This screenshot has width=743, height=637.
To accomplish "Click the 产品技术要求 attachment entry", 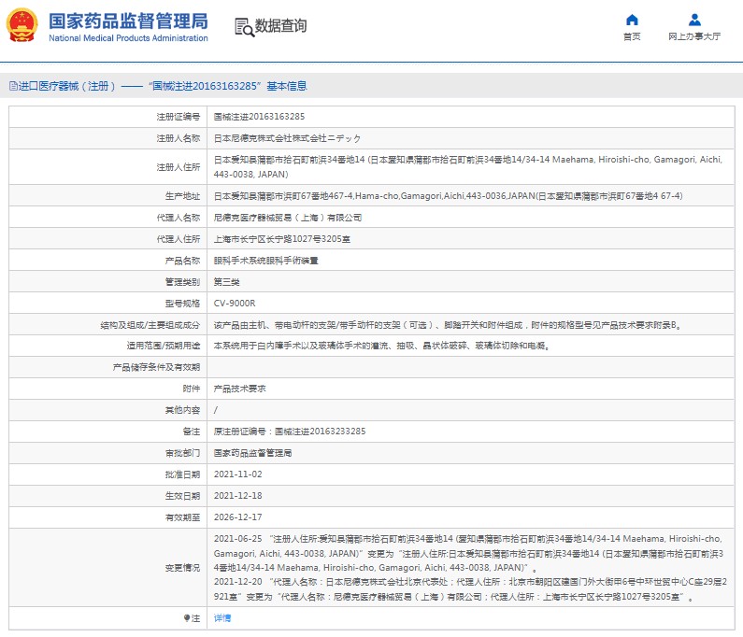I will (x=240, y=389).
